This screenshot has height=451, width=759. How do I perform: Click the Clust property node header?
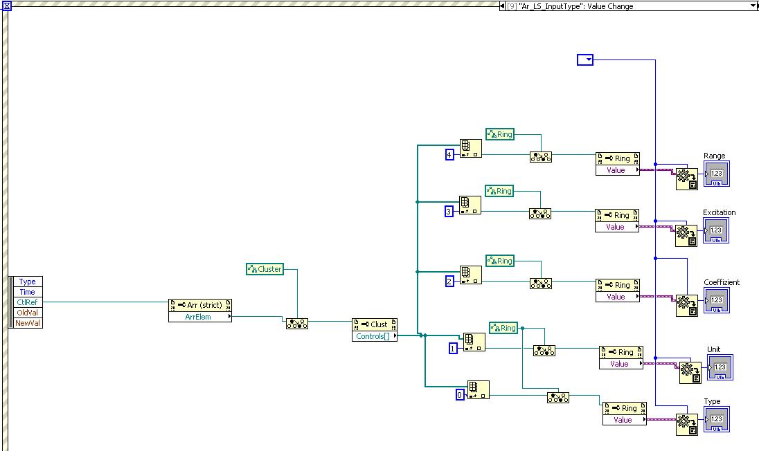[x=375, y=324]
